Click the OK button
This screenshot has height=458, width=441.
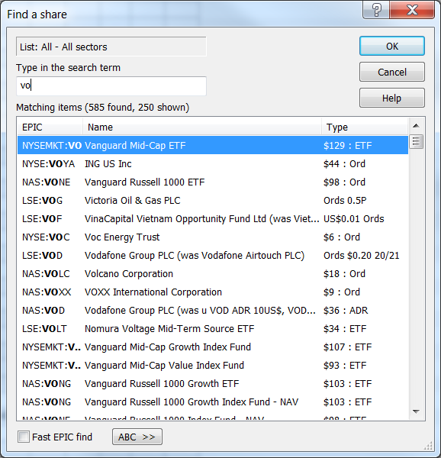tap(392, 46)
